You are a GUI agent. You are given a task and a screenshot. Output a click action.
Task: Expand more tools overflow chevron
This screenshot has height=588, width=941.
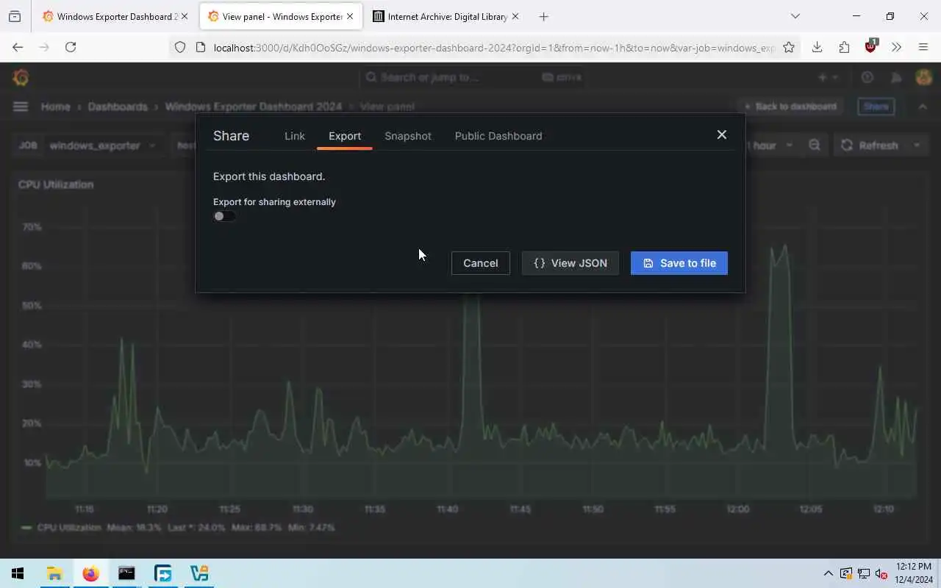896,47
